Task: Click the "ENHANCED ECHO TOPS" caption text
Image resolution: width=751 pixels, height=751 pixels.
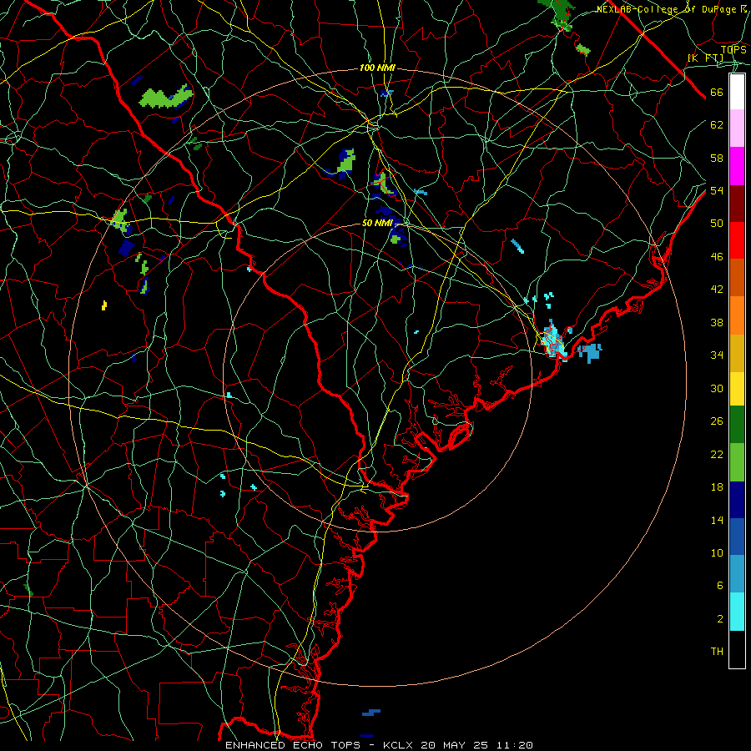Action: (x=293, y=745)
